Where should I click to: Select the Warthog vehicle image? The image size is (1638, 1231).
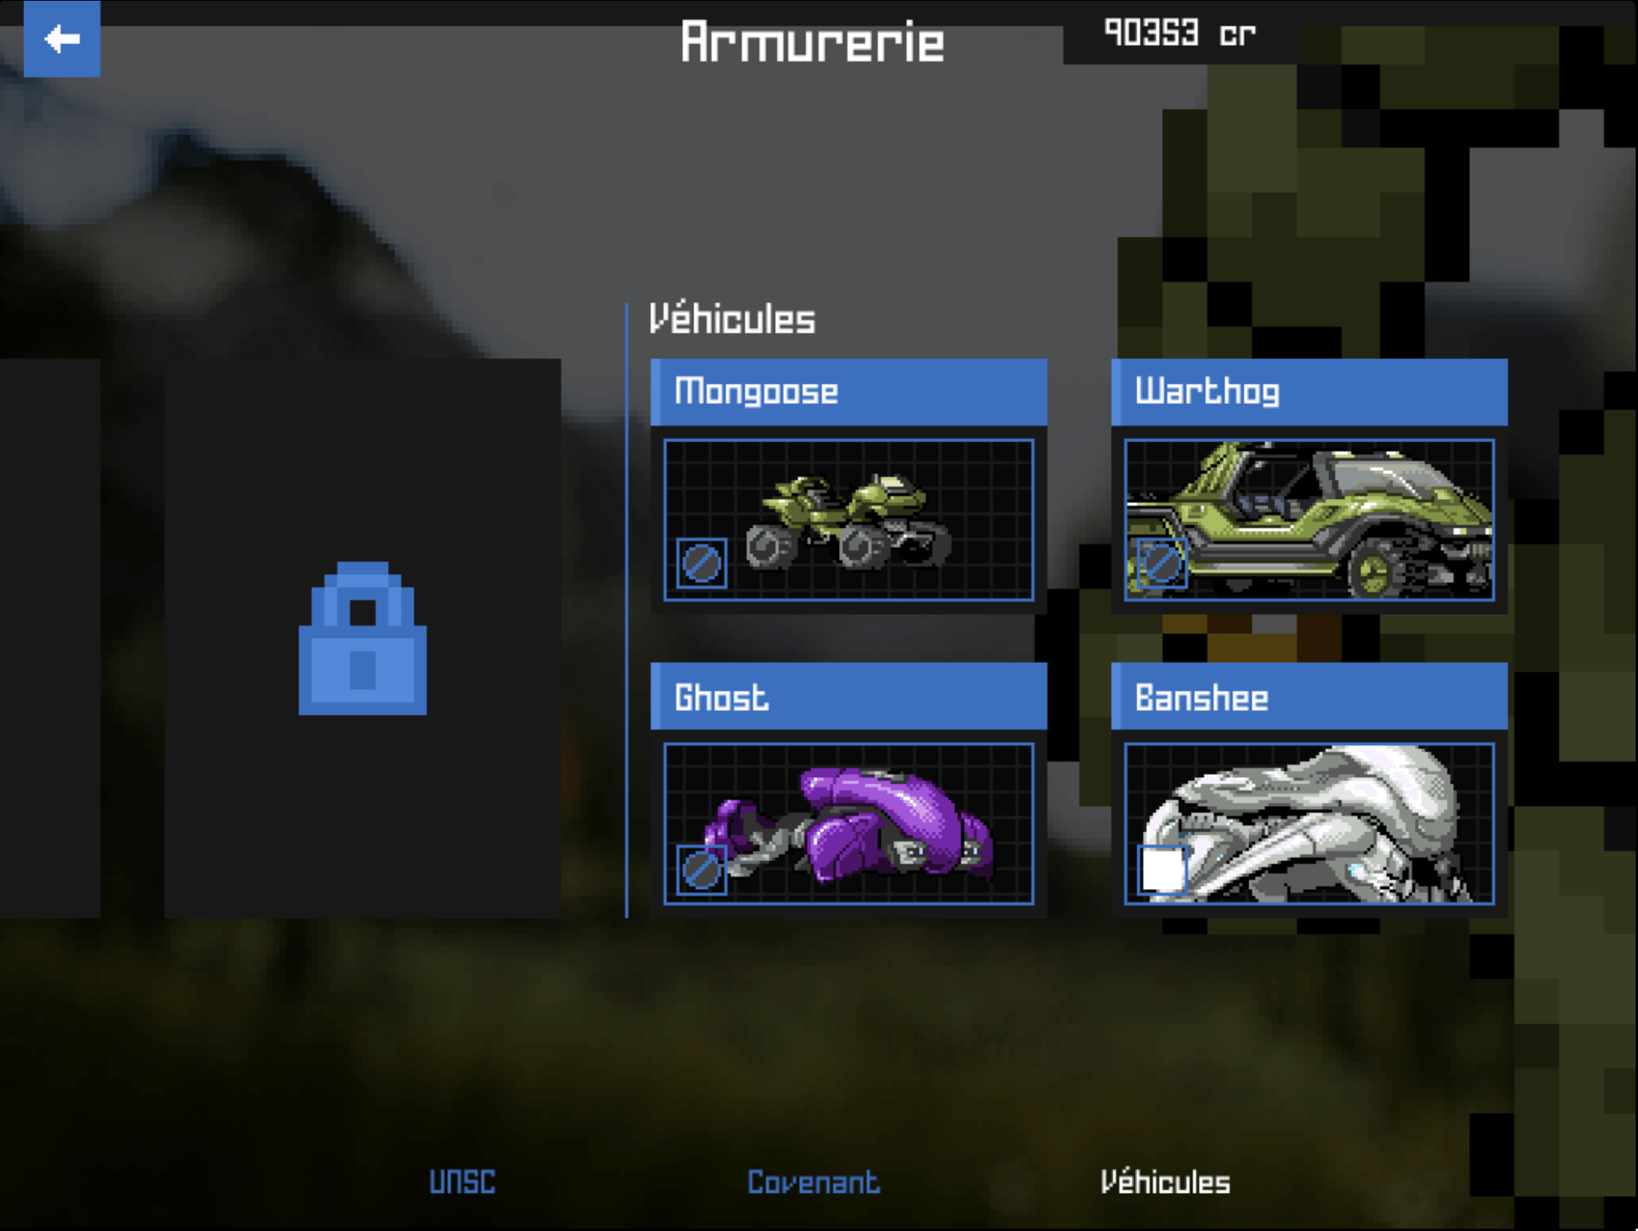point(1309,520)
